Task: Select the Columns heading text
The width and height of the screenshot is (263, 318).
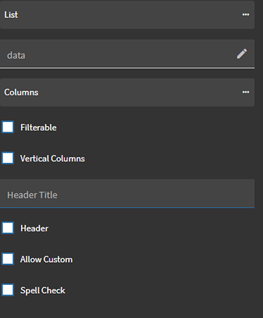Action: [x=21, y=92]
